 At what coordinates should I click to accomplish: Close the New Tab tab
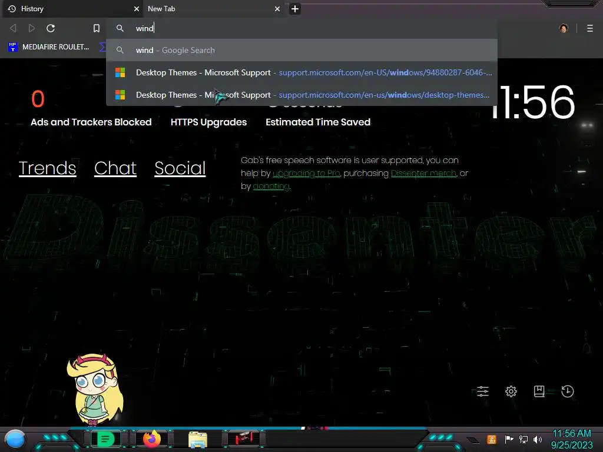pos(277,9)
